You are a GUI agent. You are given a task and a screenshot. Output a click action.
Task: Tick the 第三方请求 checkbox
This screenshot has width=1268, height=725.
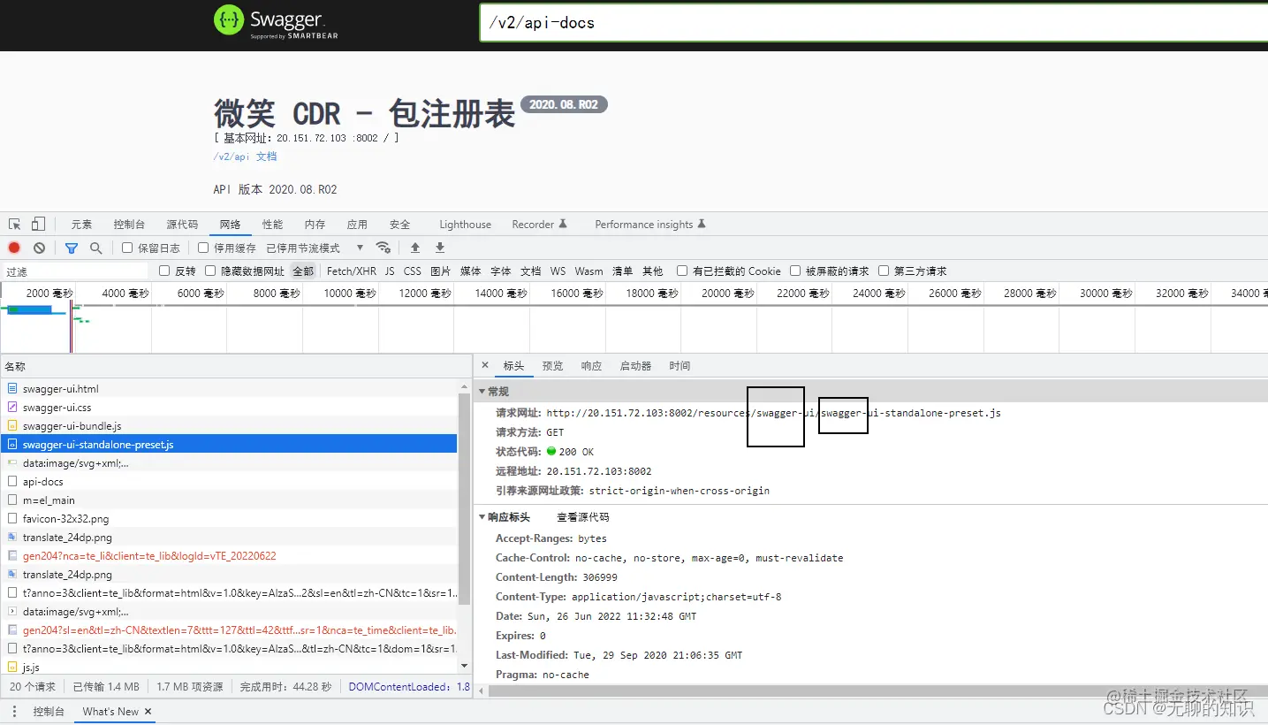[x=884, y=271]
